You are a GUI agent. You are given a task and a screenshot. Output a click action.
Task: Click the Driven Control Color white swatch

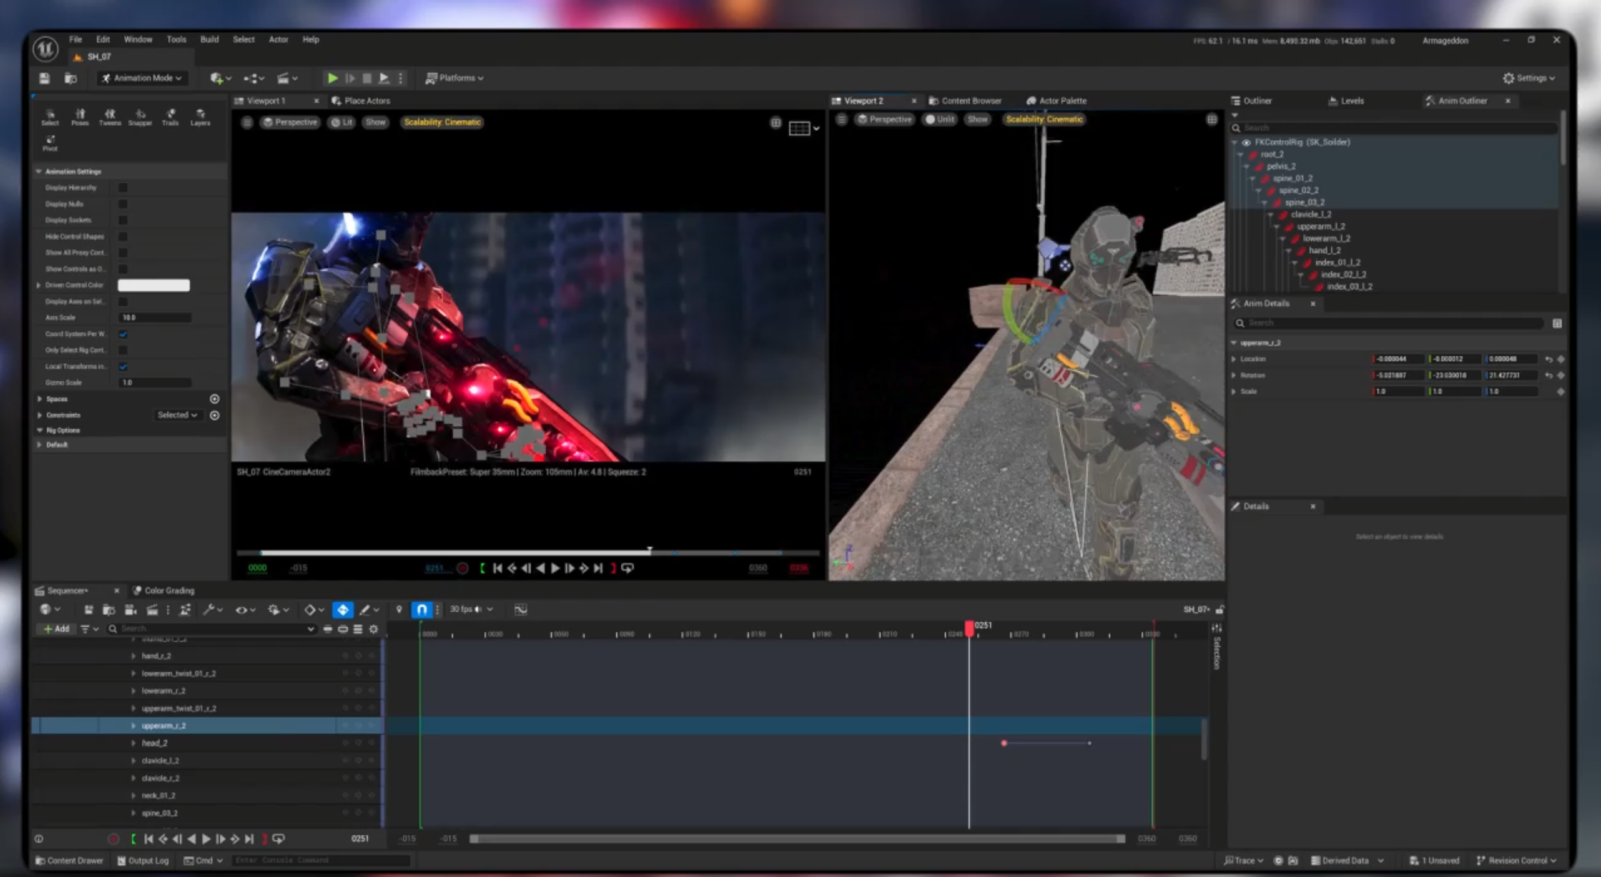pos(154,285)
